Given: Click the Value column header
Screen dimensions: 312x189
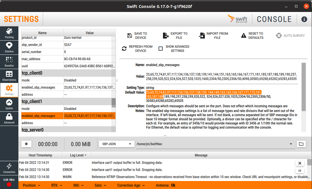Looking at the screenshot, I should pyautogui.click(x=90, y=33).
